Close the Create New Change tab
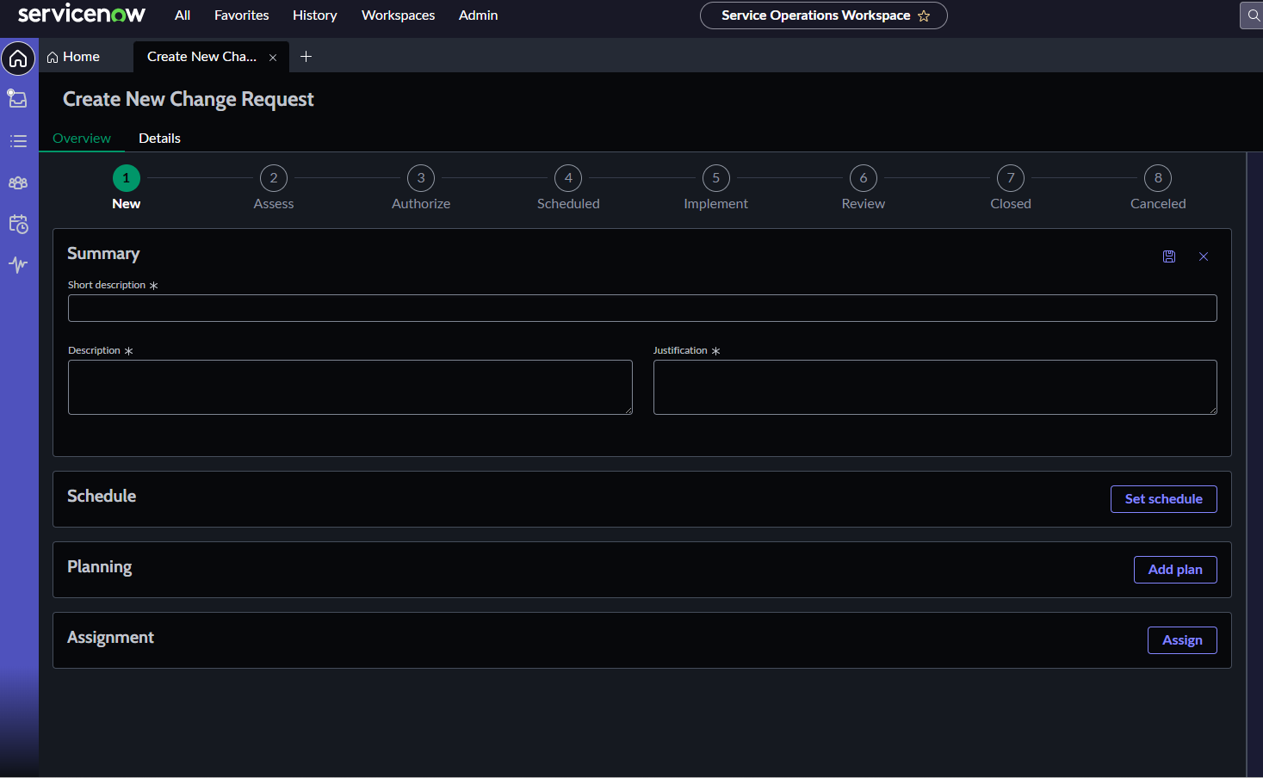The height and width of the screenshot is (778, 1263). pos(273,58)
